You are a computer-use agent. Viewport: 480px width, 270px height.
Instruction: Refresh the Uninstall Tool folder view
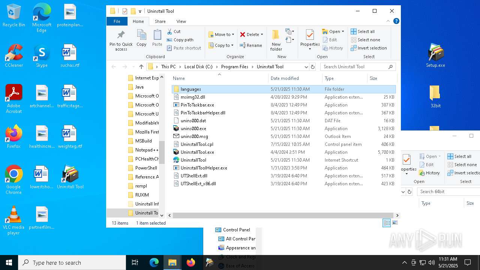coord(313,67)
